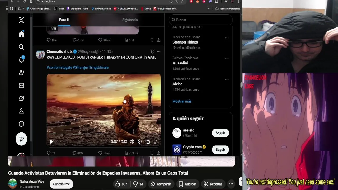
Task: Open the browser Extensions puzzle icon
Action: pos(217,1)
